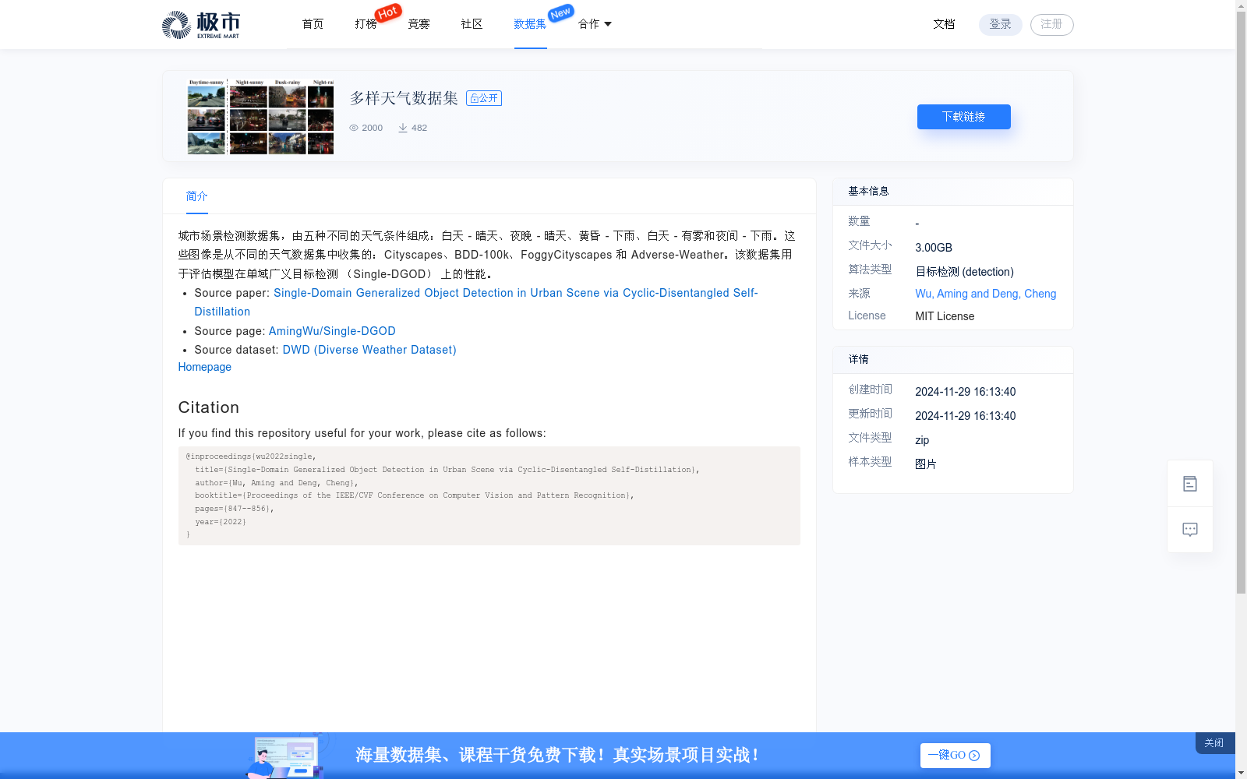Screen dimensions: 1247x779
Task: Click the zip file type value
Action: click(922, 440)
